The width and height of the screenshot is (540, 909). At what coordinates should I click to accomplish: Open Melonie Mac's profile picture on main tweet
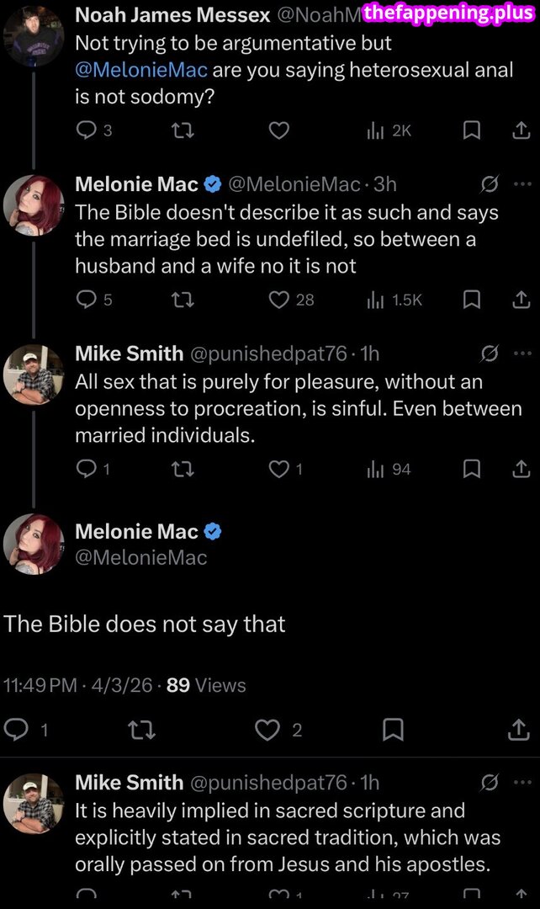(34, 543)
